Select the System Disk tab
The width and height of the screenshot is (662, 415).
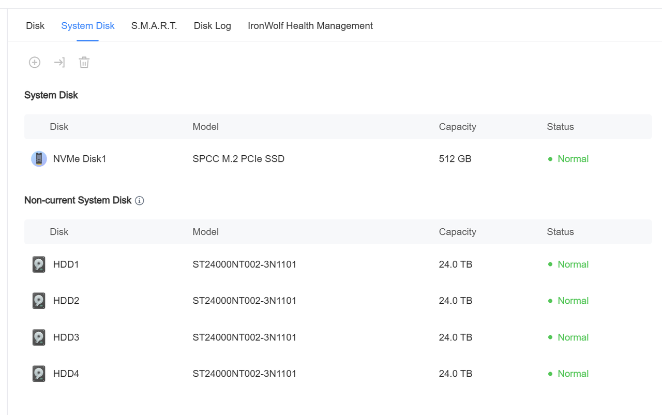pos(88,26)
